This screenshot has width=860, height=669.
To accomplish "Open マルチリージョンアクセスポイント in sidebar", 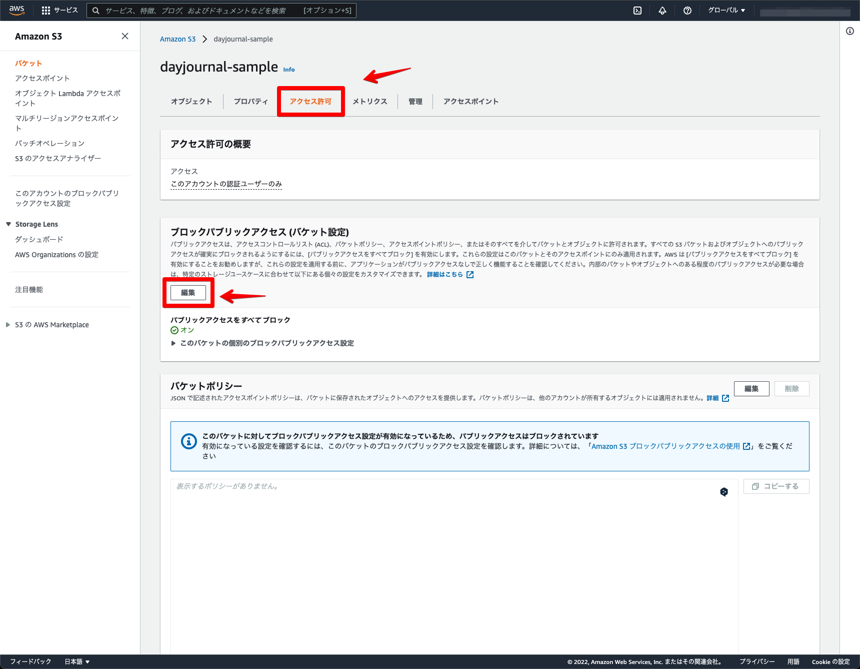I will tap(67, 124).
